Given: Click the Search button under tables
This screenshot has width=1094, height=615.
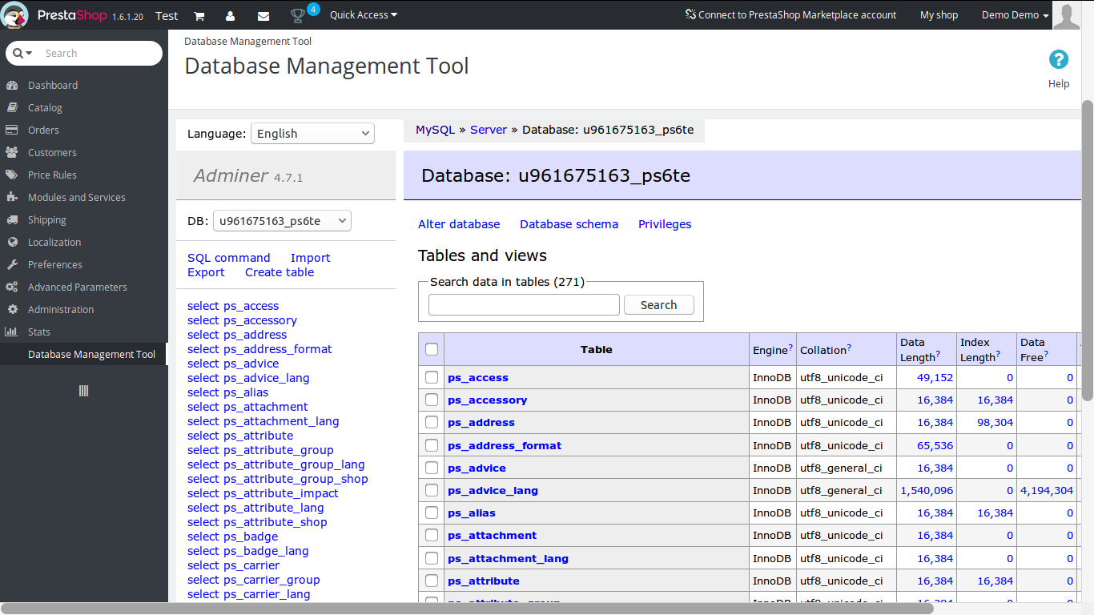Looking at the screenshot, I should (x=658, y=305).
